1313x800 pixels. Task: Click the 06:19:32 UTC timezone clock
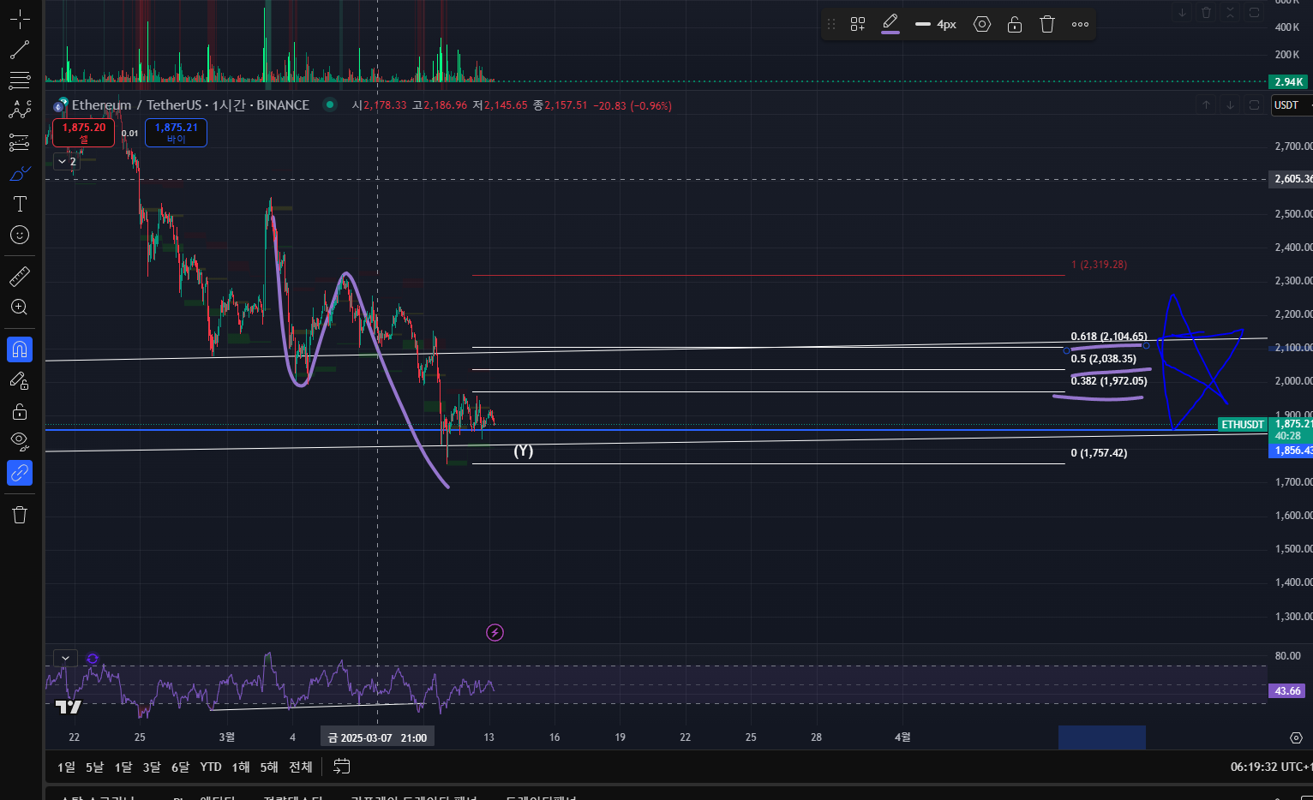click(1270, 767)
